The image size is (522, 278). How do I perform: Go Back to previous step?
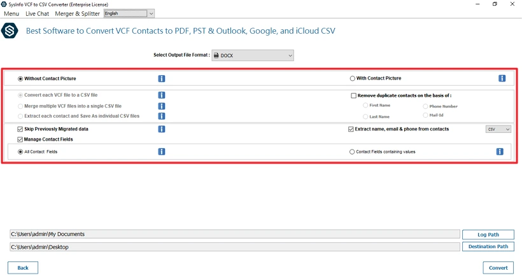23,268
